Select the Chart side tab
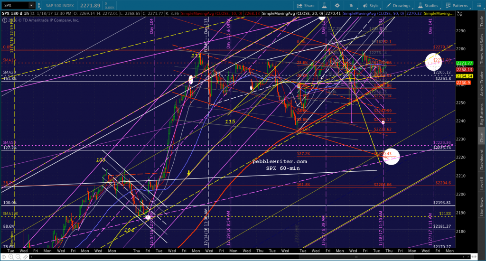 pos(482,137)
